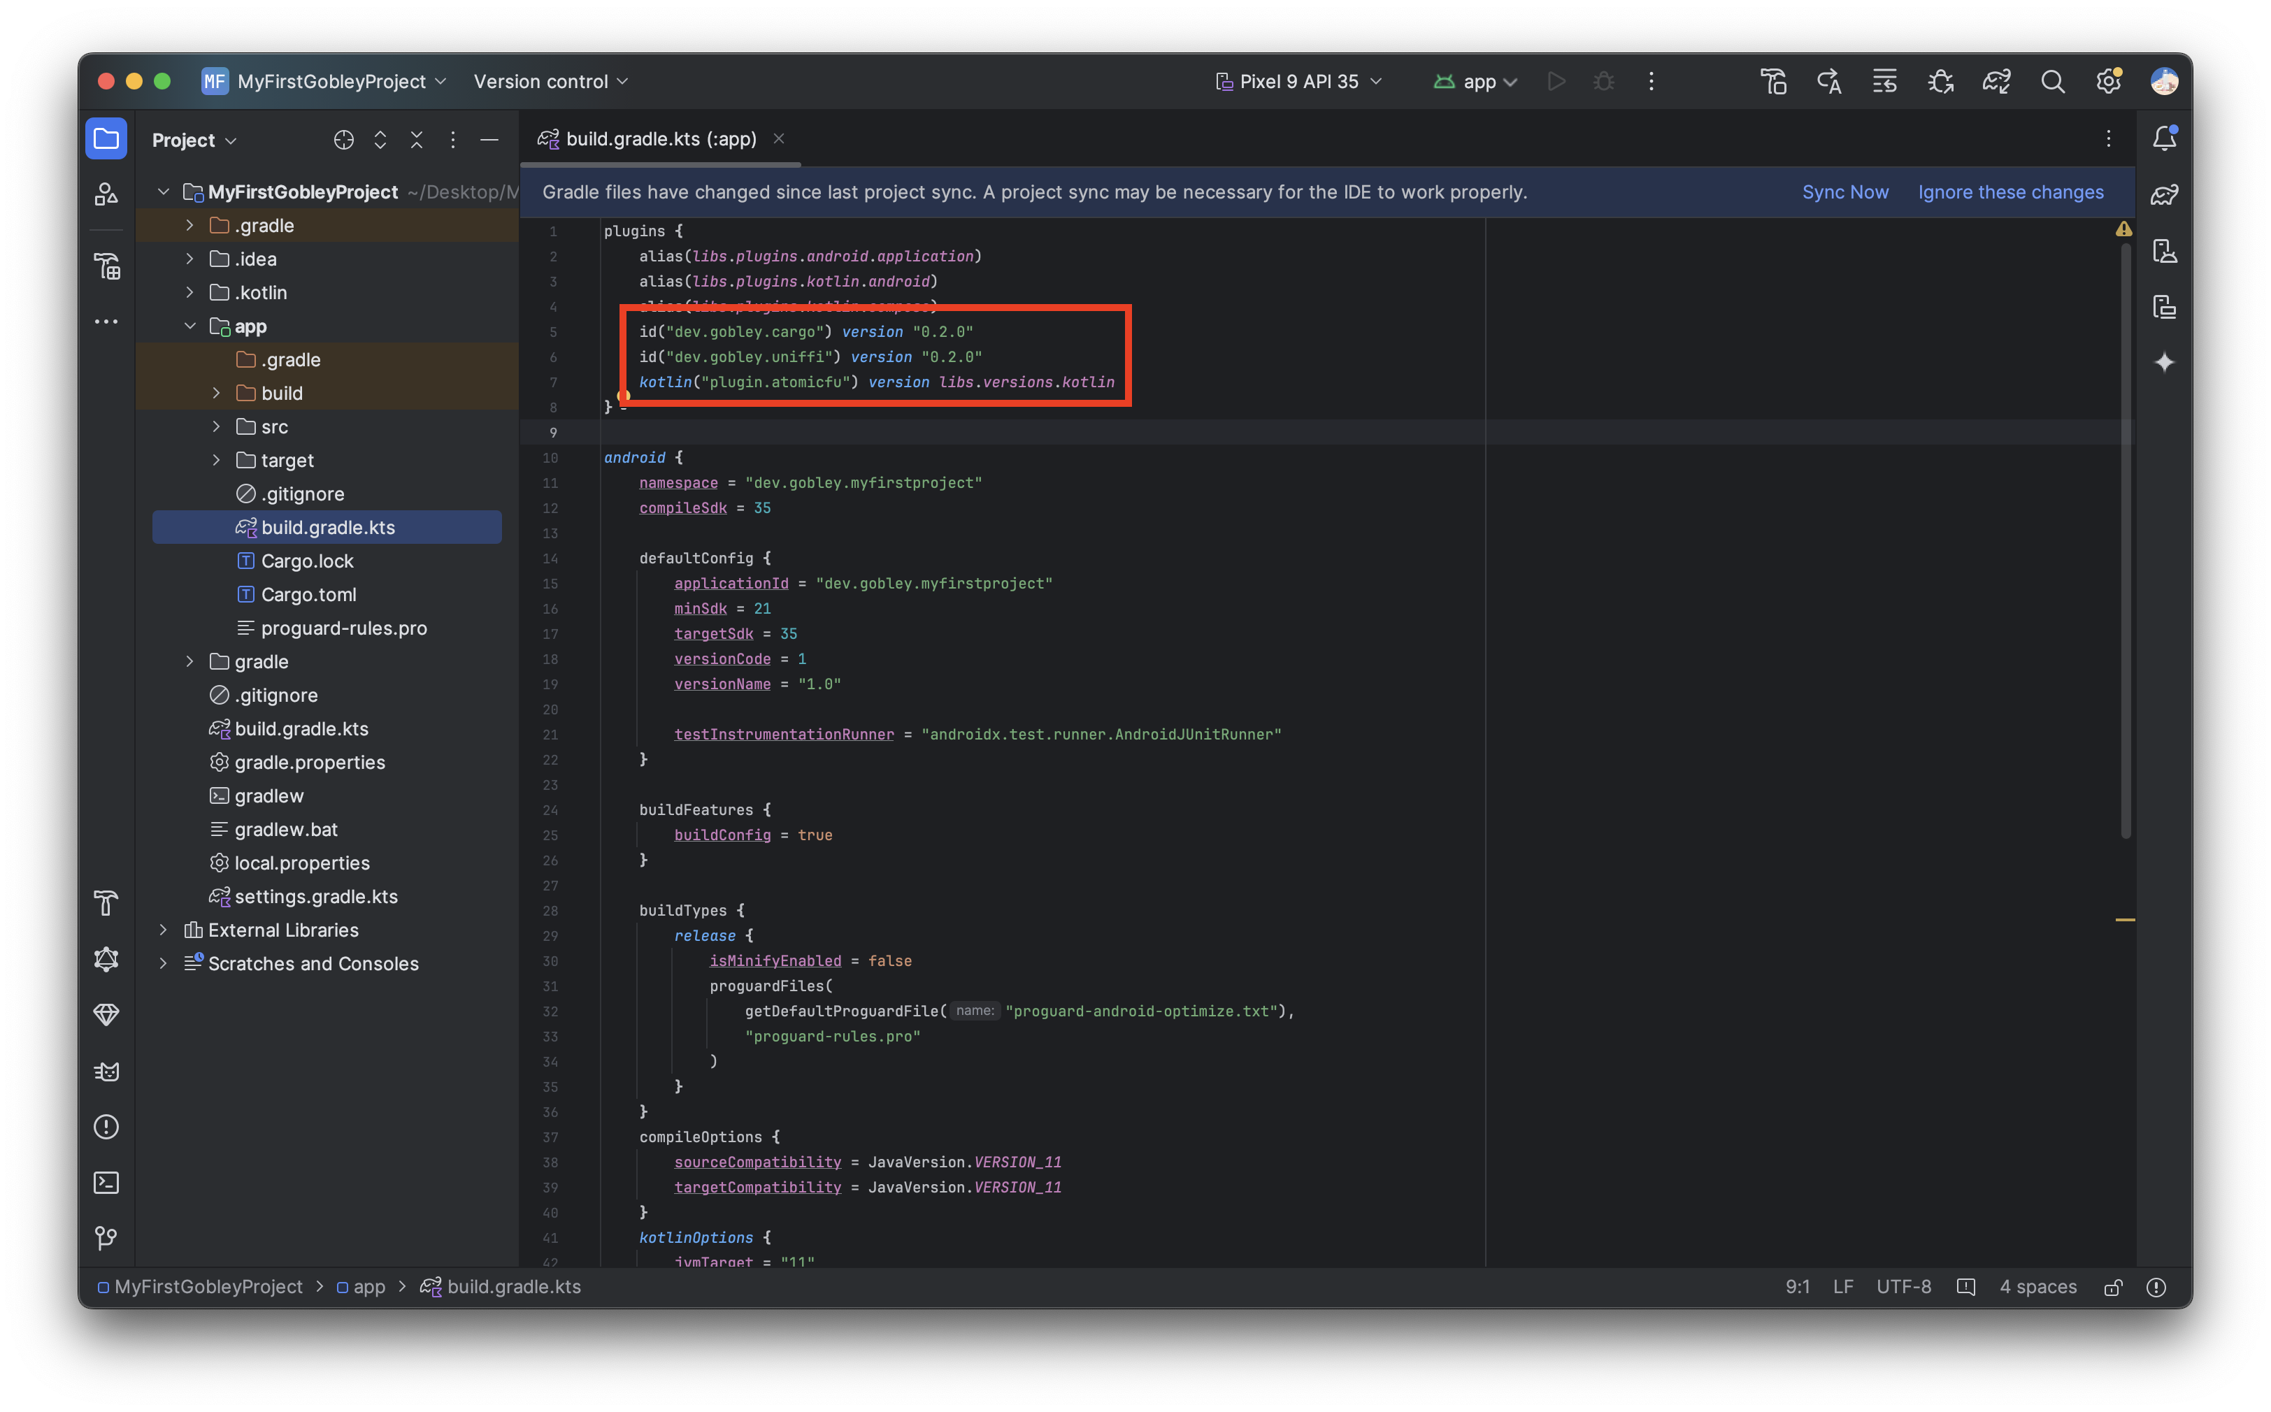Select Cargo.lock file in the tree
The image size is (2271, 1412).
[306, 561]
